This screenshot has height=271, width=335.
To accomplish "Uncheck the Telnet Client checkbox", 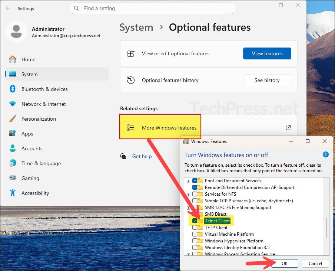I will [x=195, y=221].
